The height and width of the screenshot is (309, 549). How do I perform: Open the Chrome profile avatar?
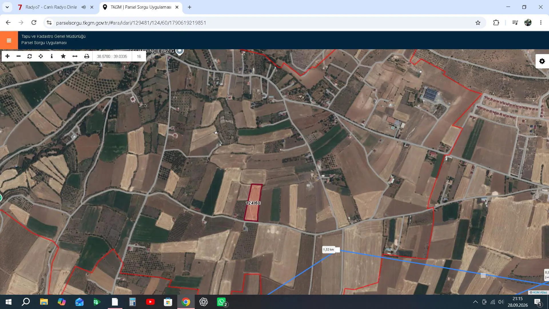pyautogui.click(x=528, y=23)
